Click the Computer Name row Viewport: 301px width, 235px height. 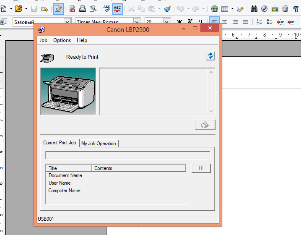[116, 191]
